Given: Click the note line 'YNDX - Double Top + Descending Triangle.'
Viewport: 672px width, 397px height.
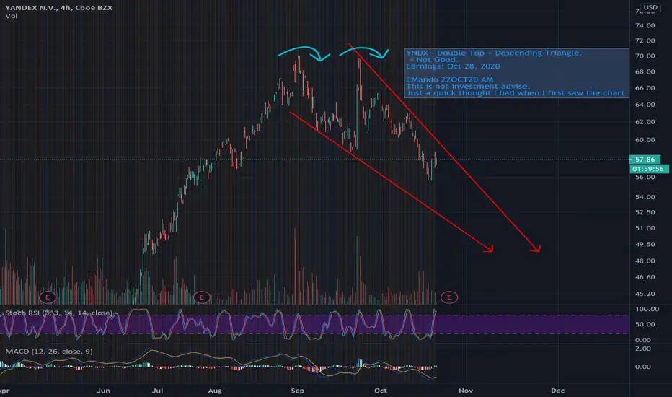Looking at the screenshot, I should 494,53.
